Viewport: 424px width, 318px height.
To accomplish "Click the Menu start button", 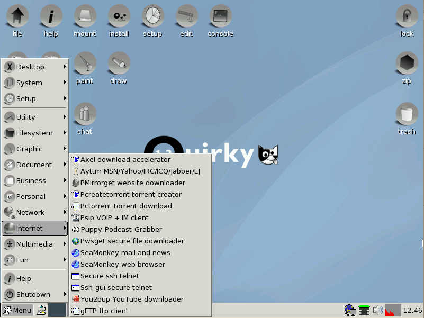I will click(x=17, y=310).
